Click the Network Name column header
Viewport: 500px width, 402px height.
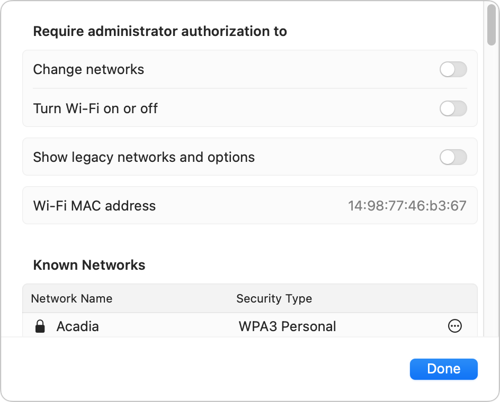70,298
